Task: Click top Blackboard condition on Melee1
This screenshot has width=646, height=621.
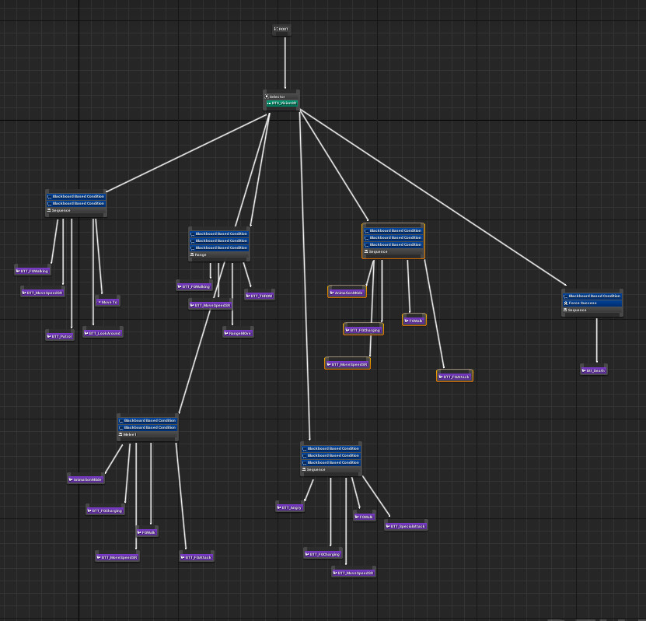Action: point(148,420)
